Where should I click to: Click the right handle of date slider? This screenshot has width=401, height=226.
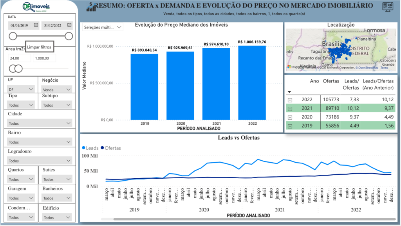pyautogui.click(x=69, y=36)
